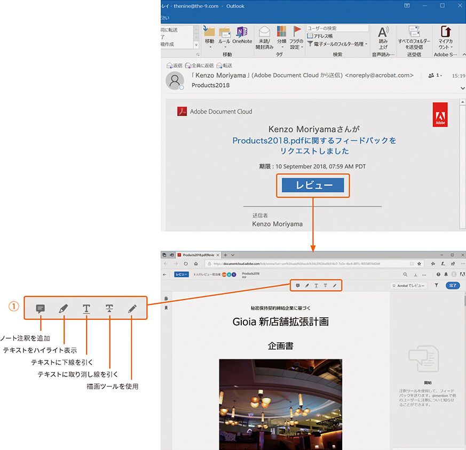Toggle 未読/開封済み read status icon

point(264,31)
